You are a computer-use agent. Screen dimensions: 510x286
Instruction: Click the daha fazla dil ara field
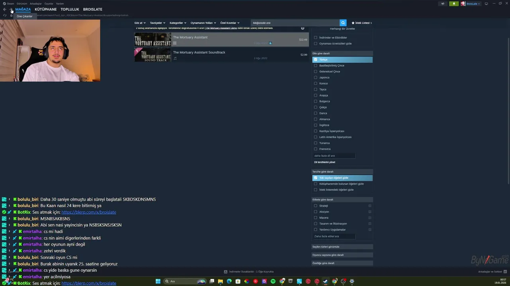click(x=334, y=156)
